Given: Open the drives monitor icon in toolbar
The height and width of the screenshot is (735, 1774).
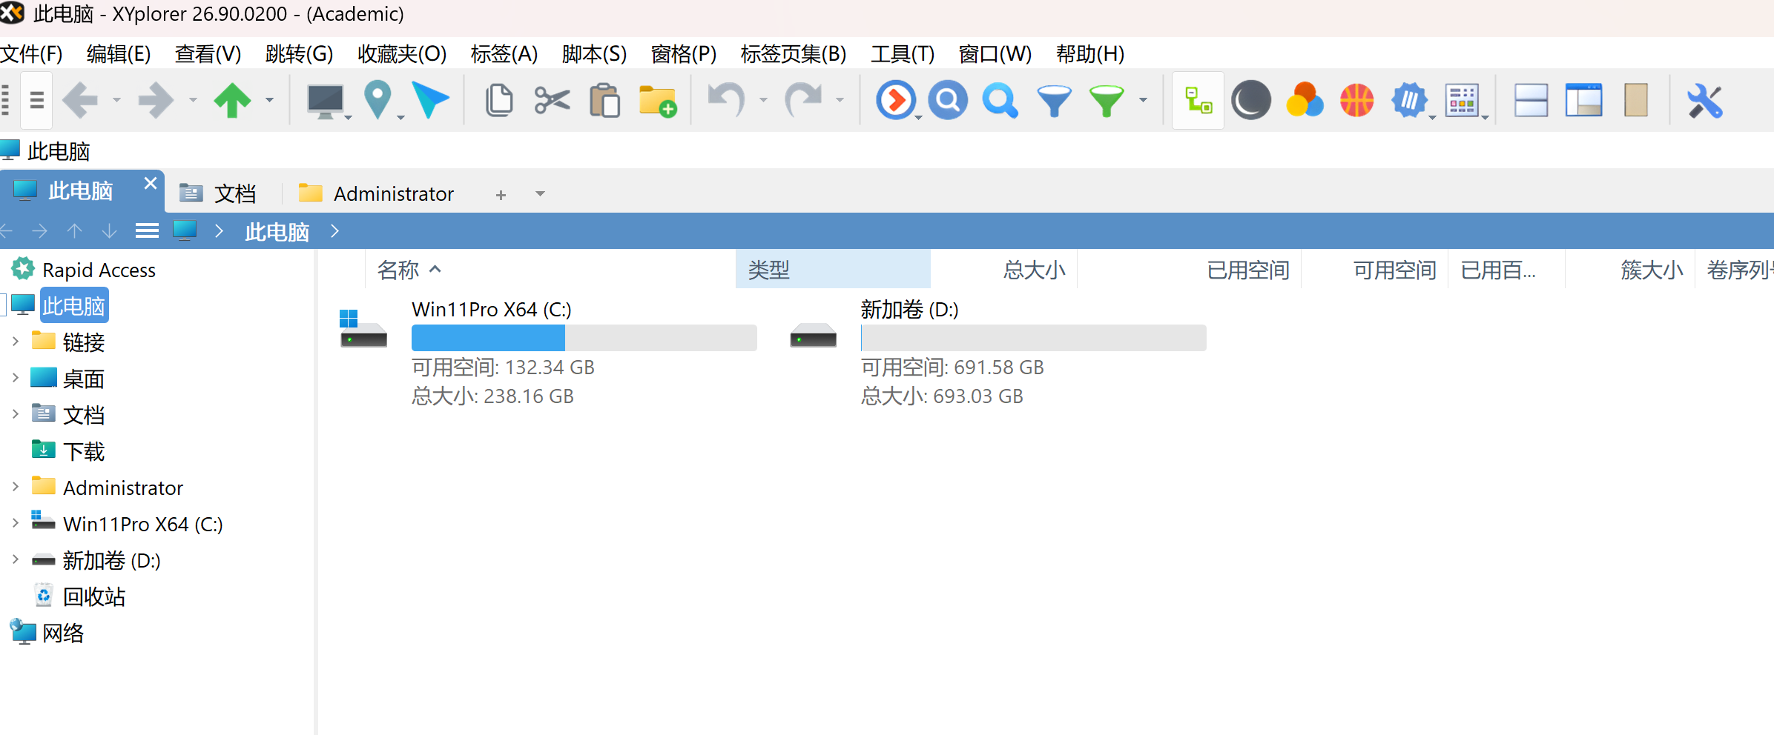Looking at the screenshot, I should point(325,100).
